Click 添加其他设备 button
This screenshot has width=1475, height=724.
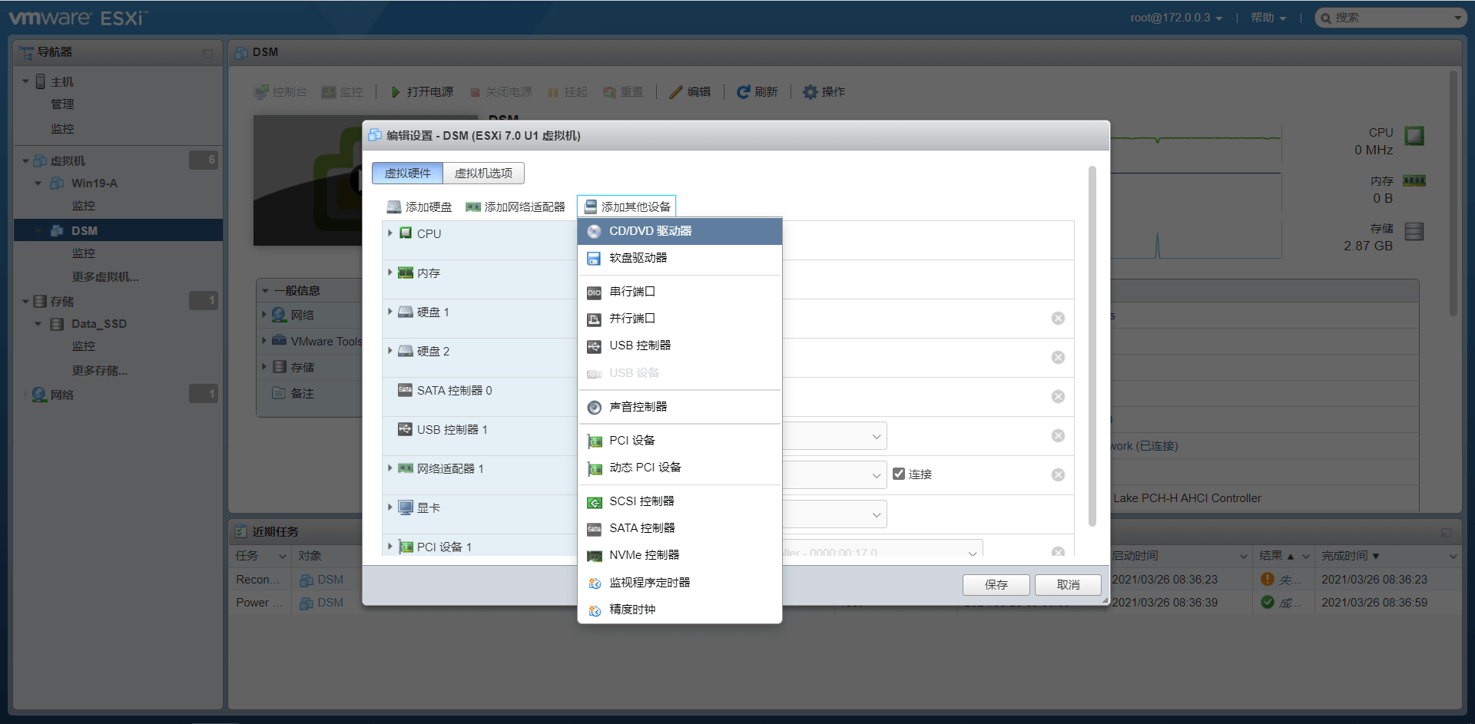627,207
